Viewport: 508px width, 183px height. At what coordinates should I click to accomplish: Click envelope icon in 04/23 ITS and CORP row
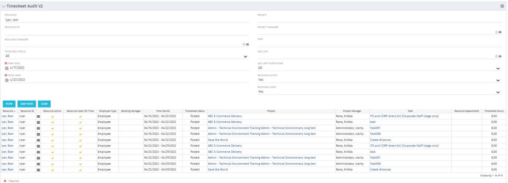coord(39,145)
